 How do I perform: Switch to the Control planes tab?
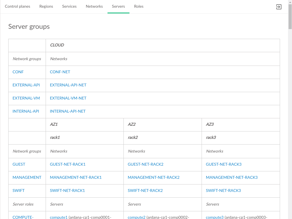17,6
